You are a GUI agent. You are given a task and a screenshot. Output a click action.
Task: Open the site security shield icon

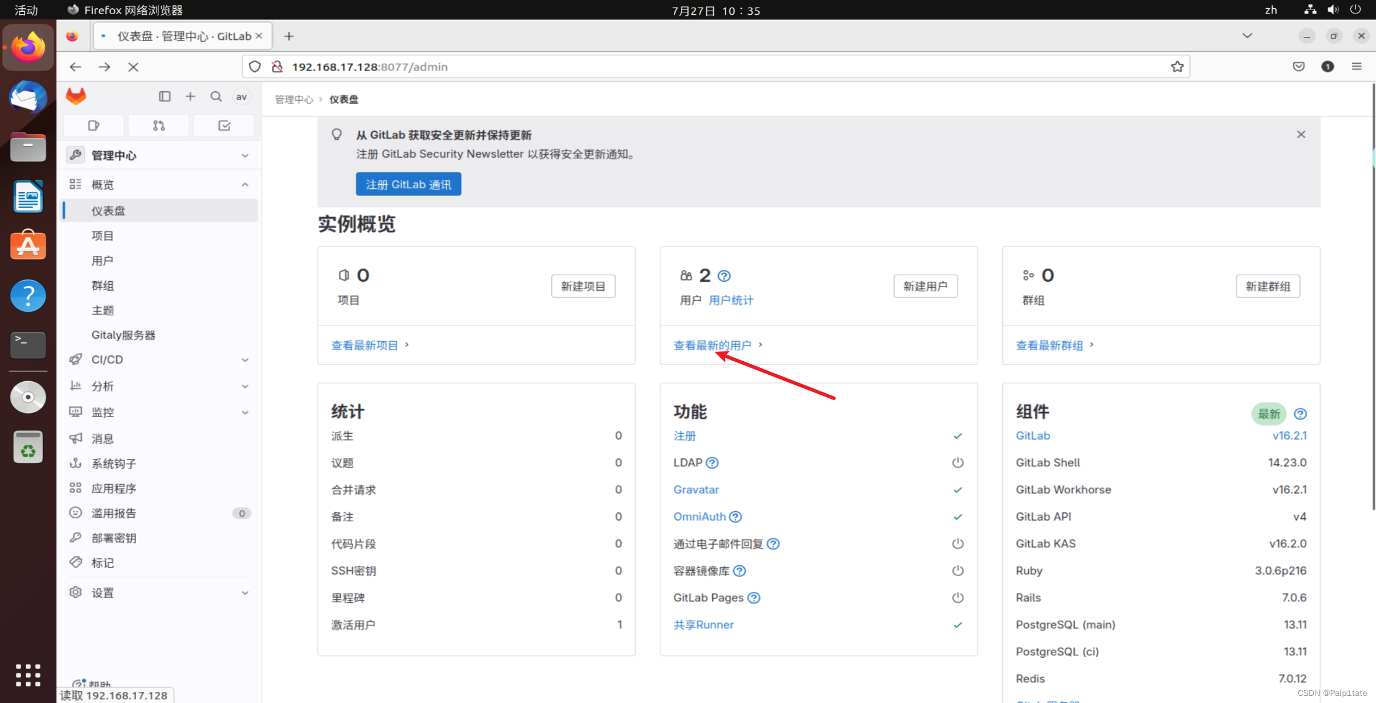(x=255, y=67)
